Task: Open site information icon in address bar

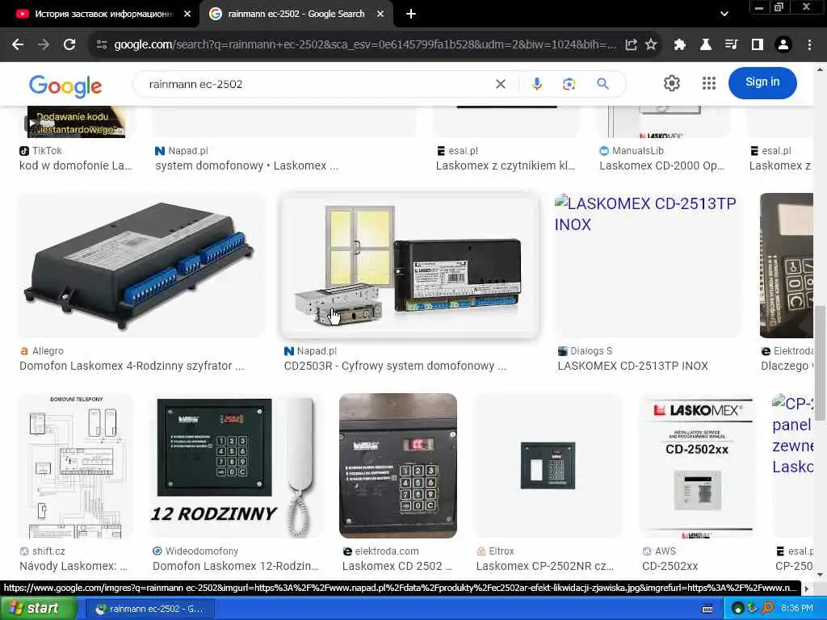Action: [x=102, y=45]
